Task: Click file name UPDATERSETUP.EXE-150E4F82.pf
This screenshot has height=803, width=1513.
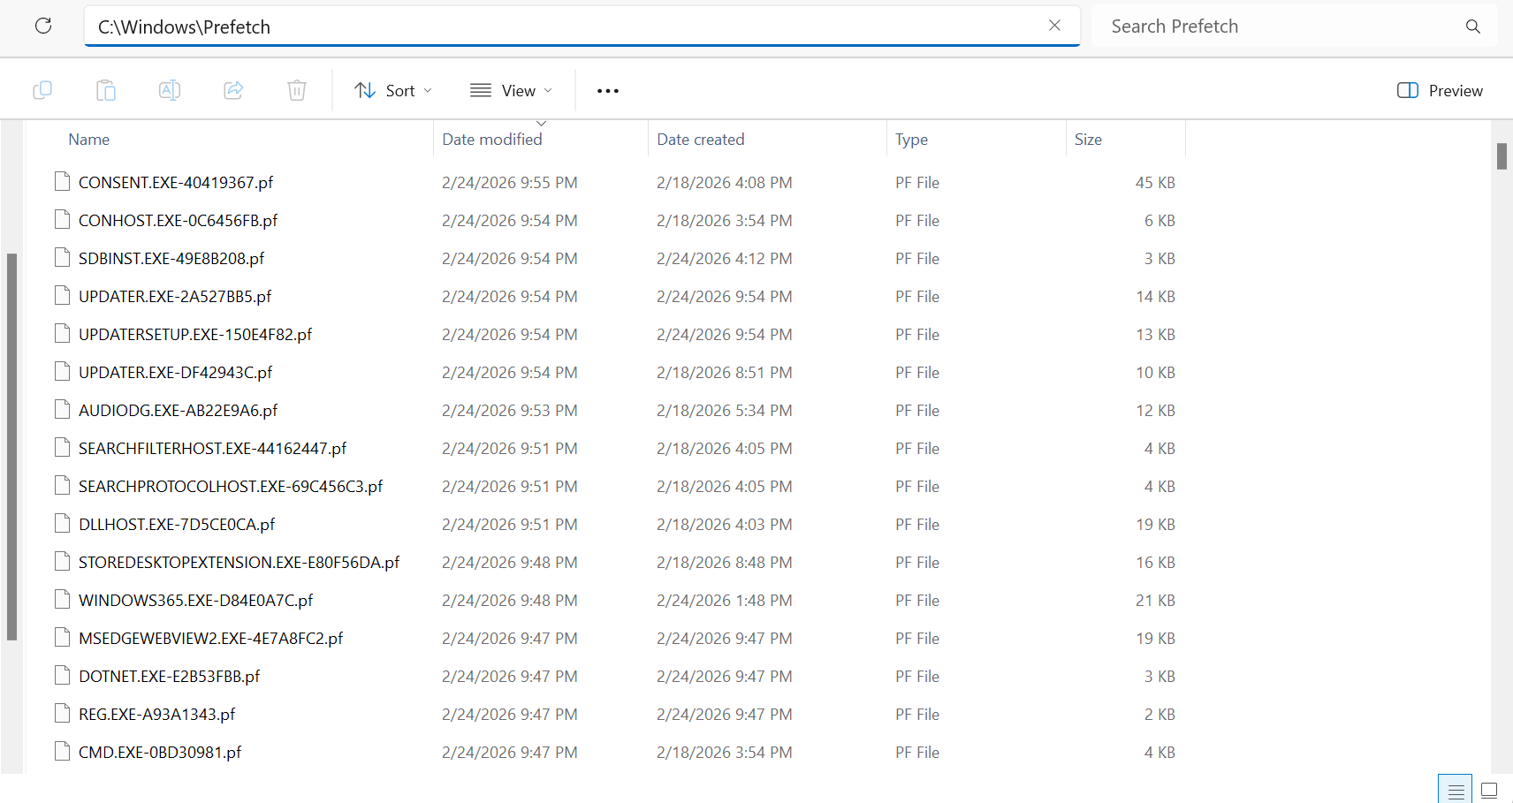Action: [x=195, y=335]
